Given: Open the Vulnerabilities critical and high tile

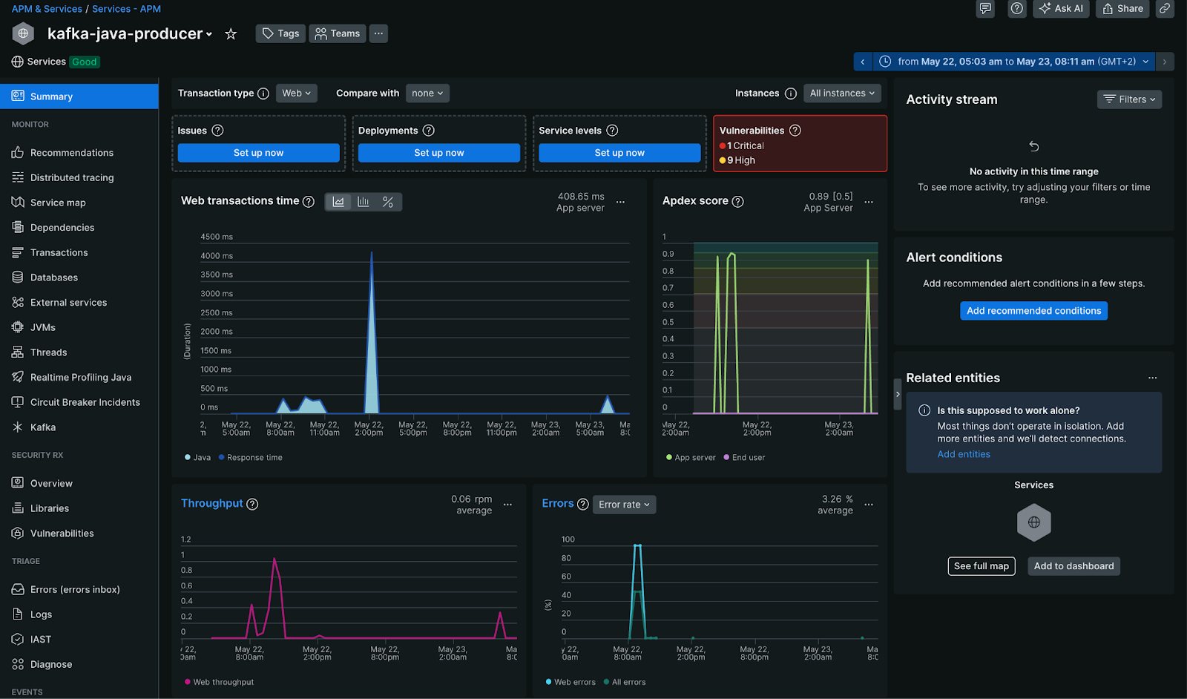Looking at the screenshot, I should click(x=800, y=144).
